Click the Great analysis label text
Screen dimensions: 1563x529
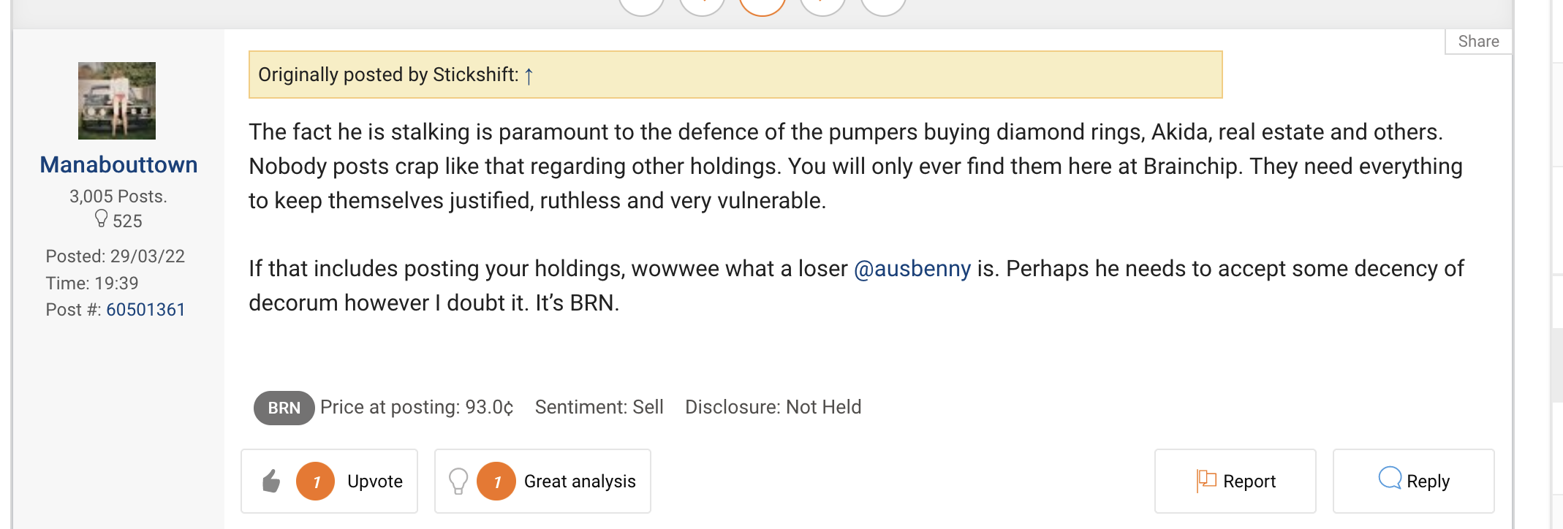(x=580, y=482)
